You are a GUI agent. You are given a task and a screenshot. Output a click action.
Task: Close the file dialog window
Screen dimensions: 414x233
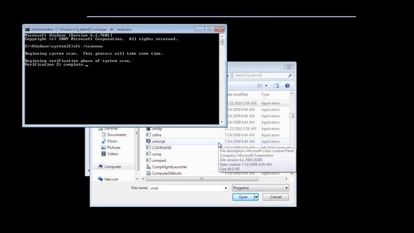289,67
